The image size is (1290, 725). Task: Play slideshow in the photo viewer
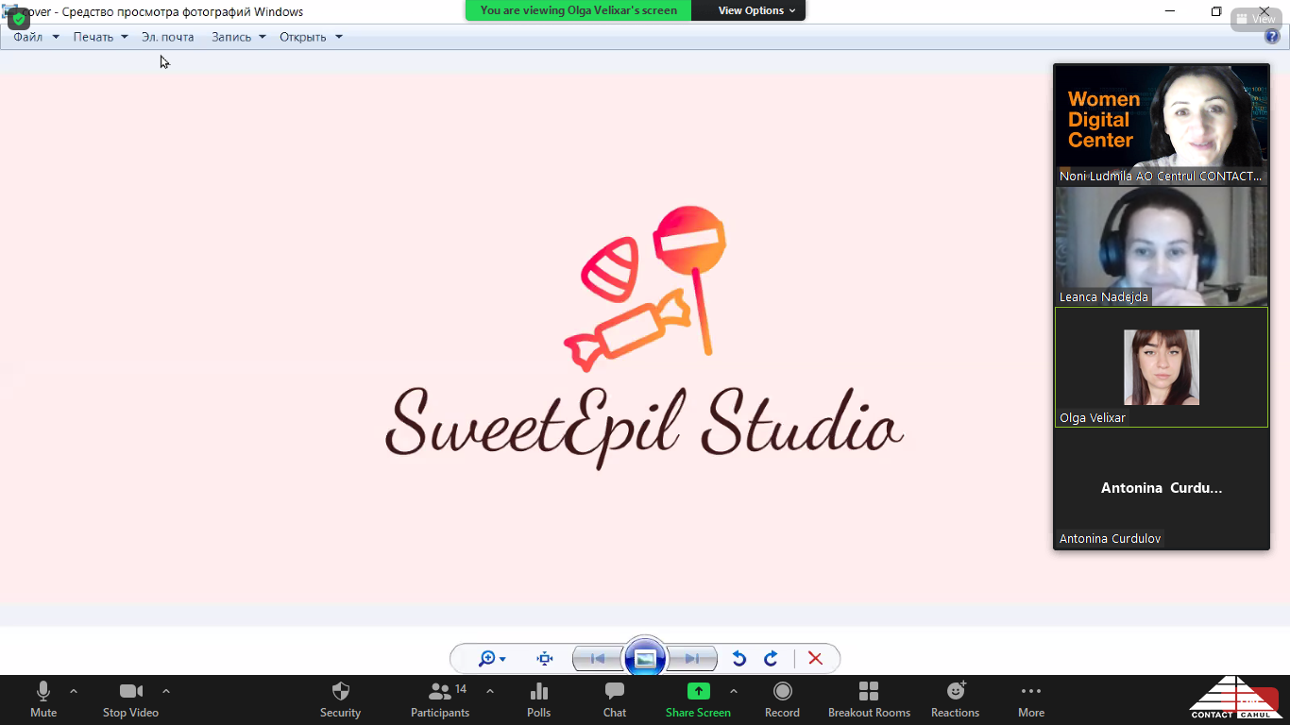click(645, 659)
